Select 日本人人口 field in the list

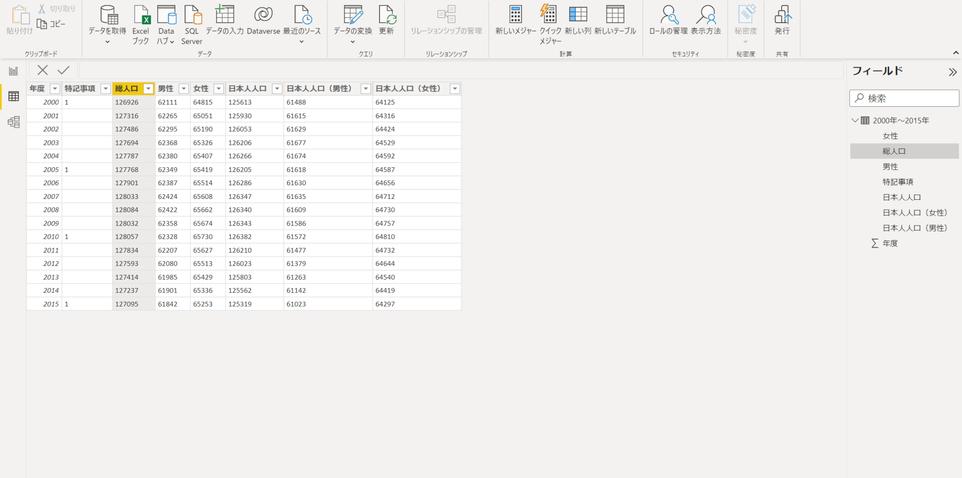point(901,197)
